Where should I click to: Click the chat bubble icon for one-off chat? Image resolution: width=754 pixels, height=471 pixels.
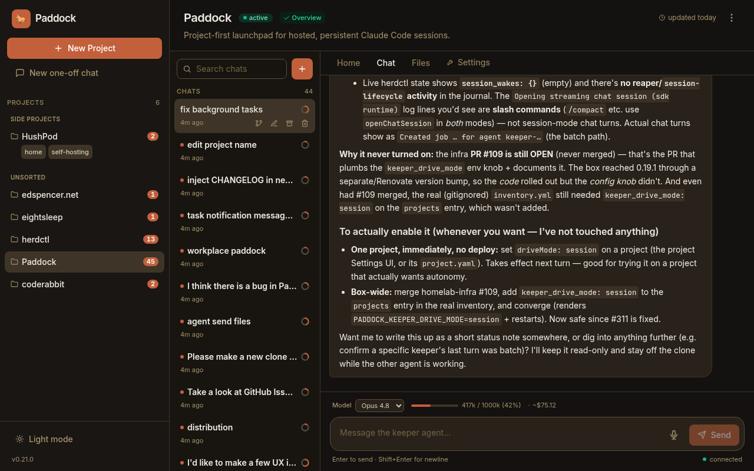click(20, 73)
